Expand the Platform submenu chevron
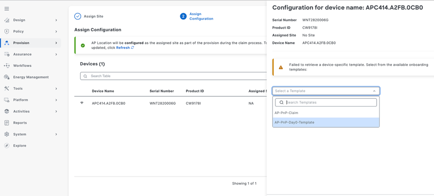The image size is (434, 196). click(56, 100)
